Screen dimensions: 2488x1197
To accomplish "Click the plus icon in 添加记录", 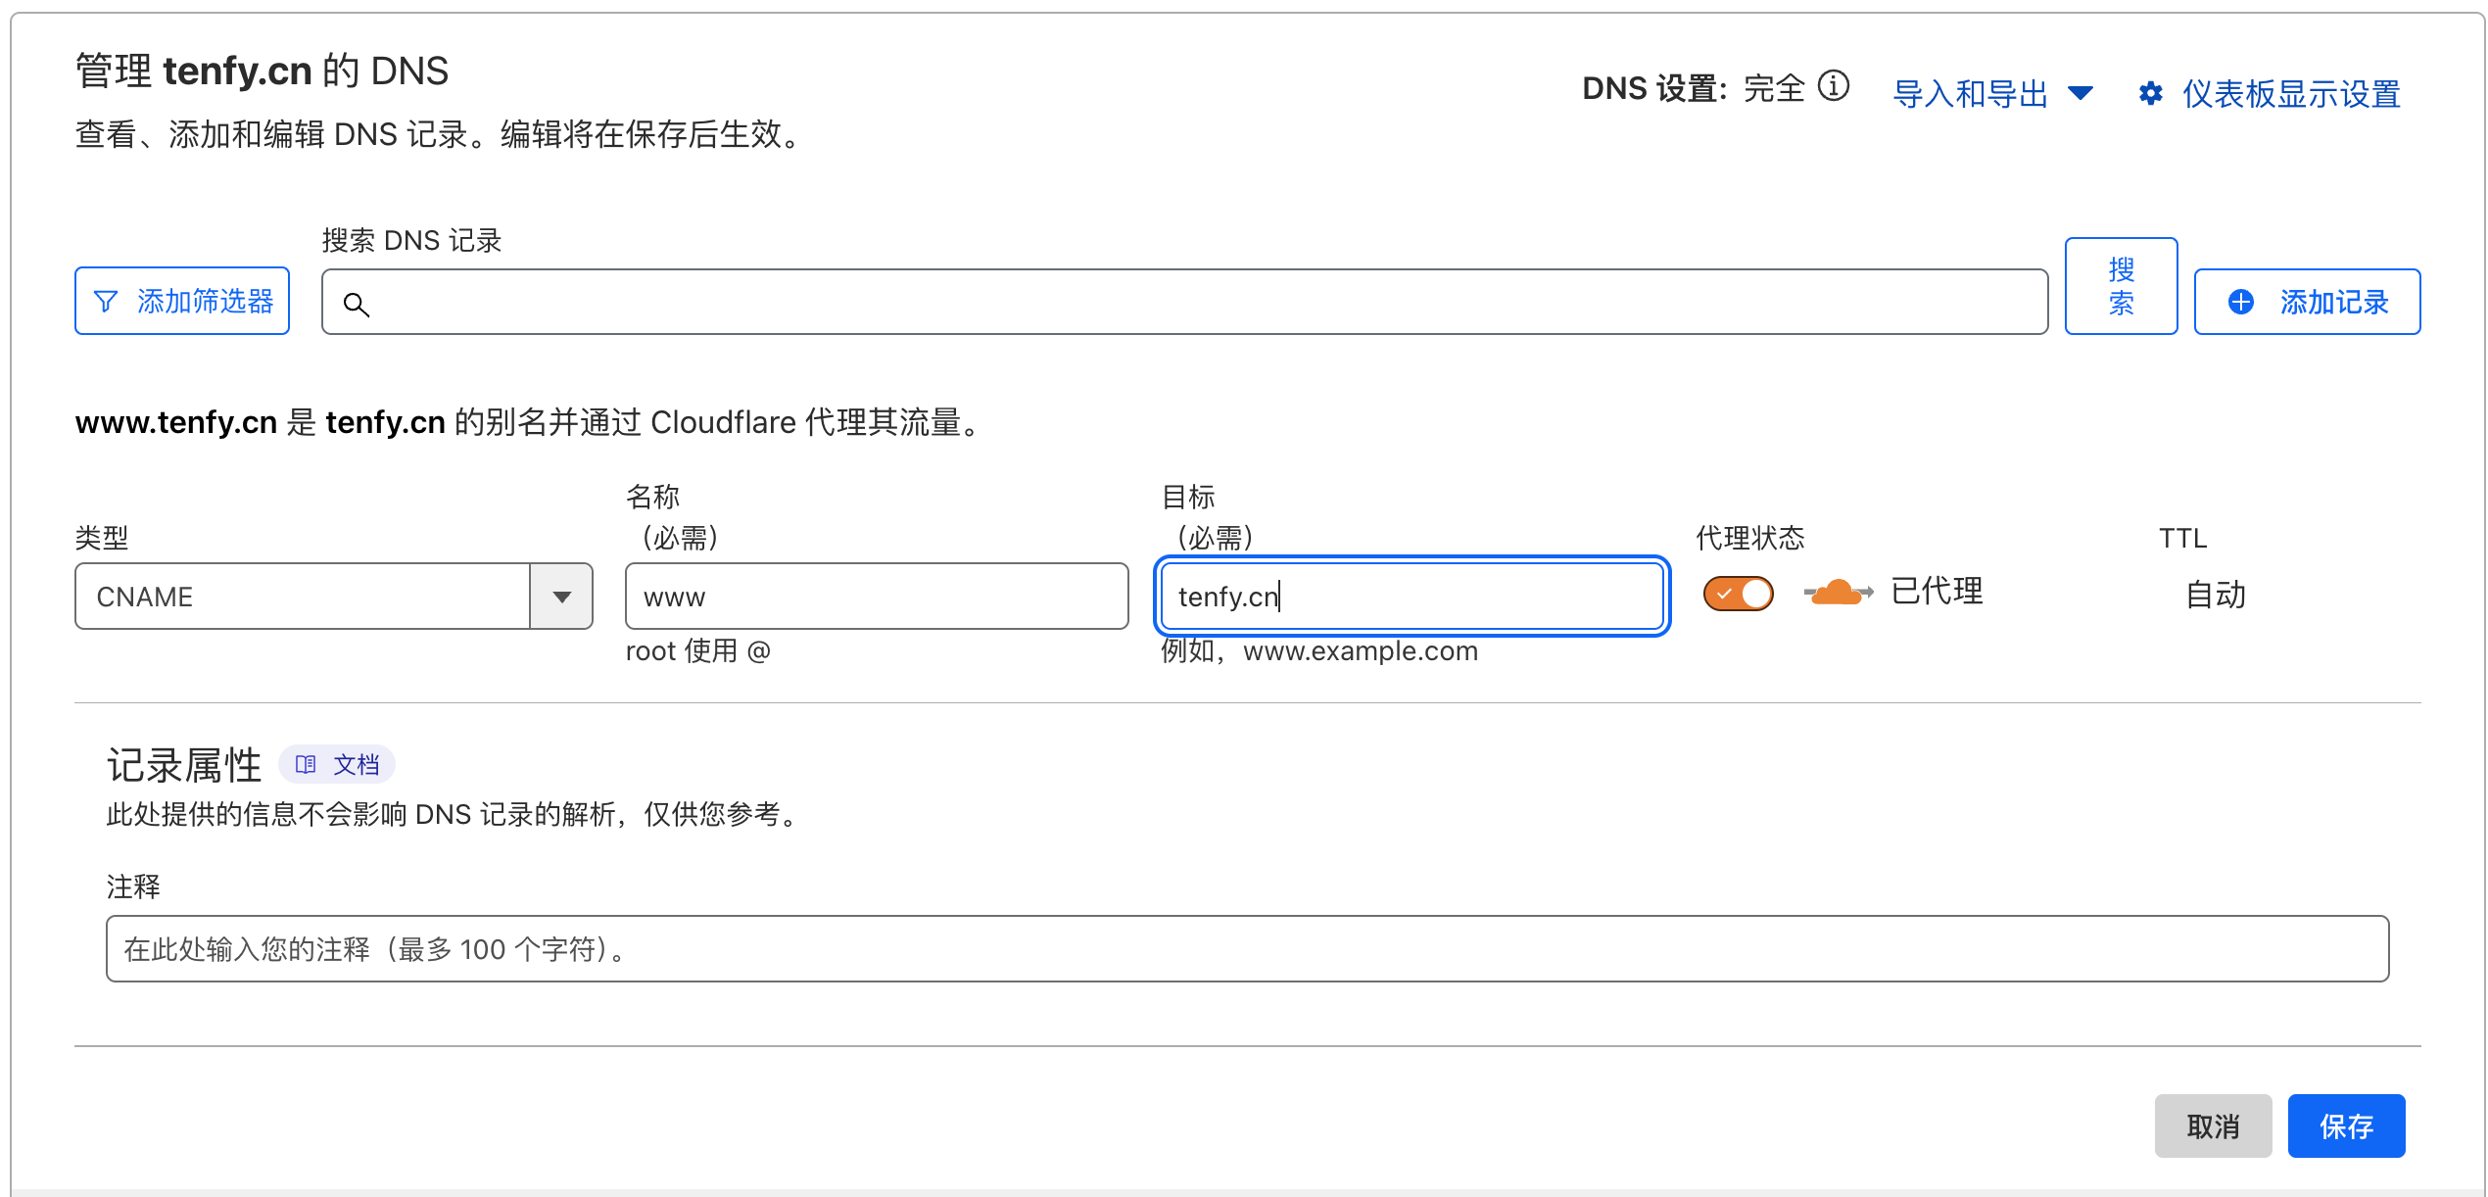I will pos(2241,302).
